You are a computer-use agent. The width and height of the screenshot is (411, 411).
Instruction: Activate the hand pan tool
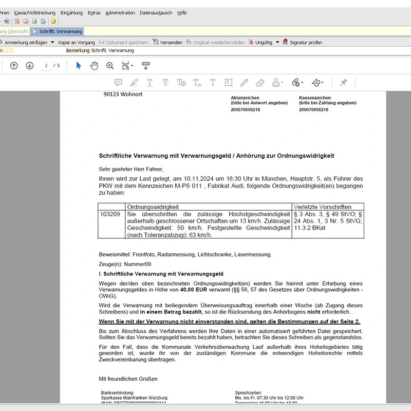click(94, 66)
